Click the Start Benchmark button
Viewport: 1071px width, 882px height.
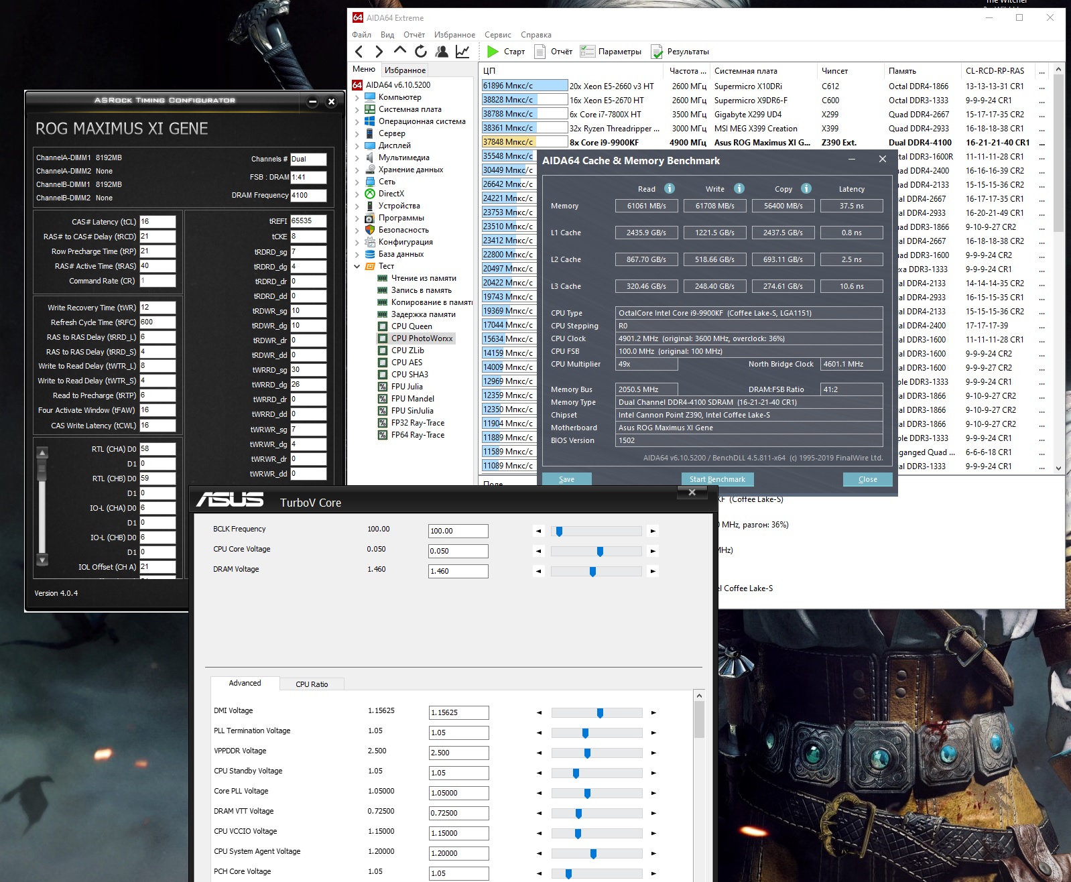717,479
